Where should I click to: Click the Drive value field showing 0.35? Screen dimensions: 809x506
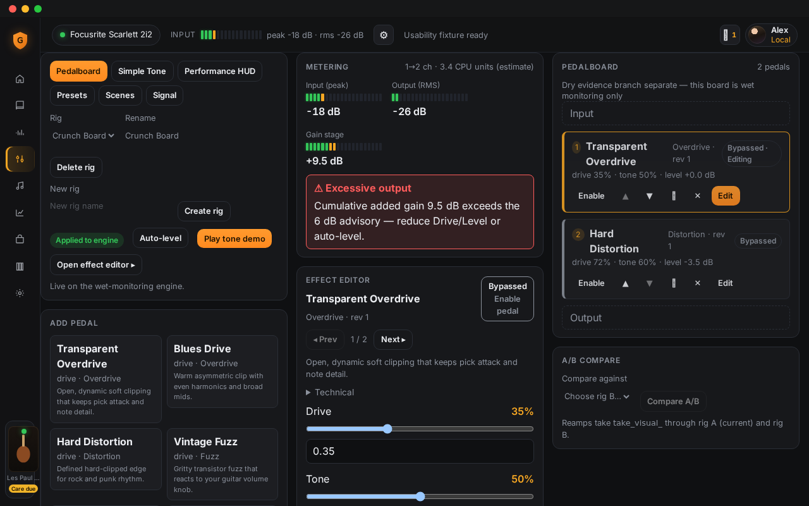420,451
